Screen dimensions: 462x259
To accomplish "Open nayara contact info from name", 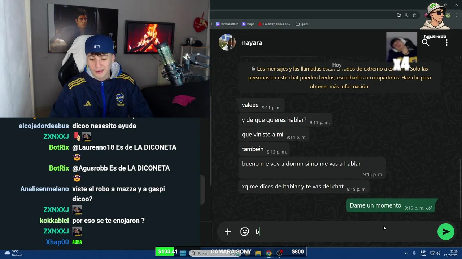I will 252,42.
